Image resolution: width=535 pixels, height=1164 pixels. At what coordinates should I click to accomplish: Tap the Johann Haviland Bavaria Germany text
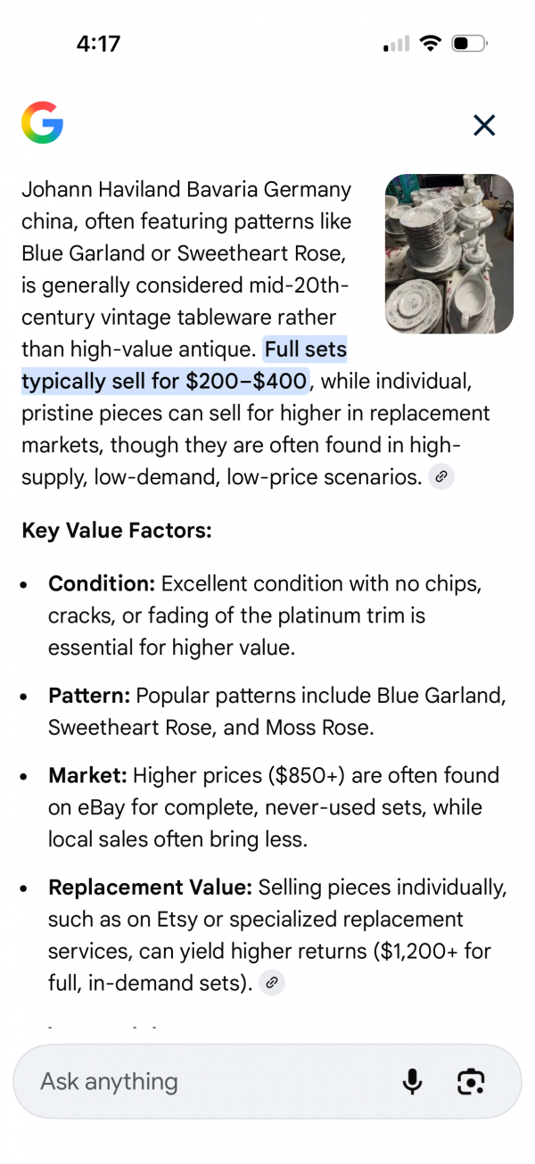tap(185, 190)
